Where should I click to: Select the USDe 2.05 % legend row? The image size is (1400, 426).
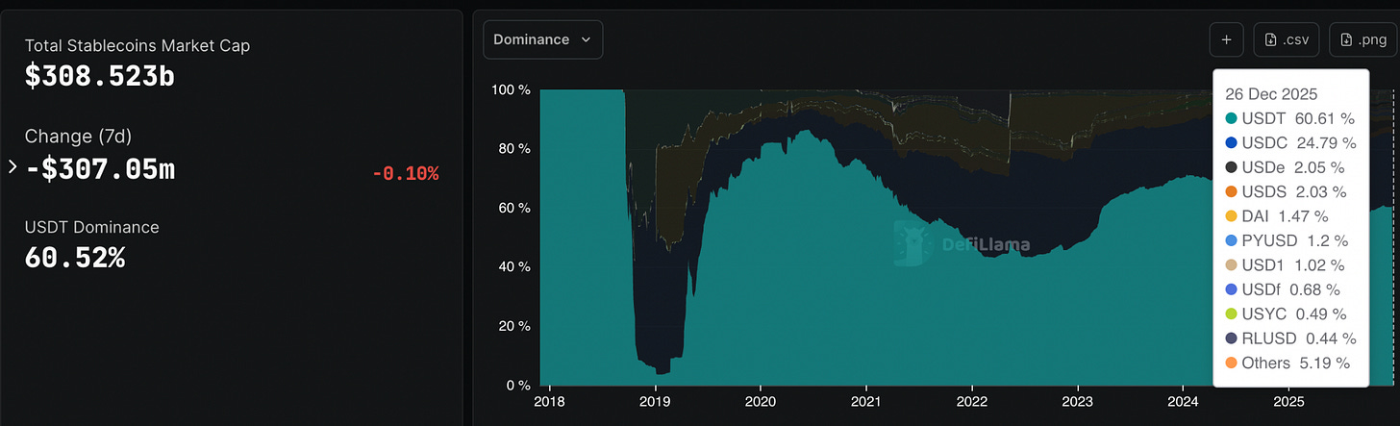click(1285, 167)
